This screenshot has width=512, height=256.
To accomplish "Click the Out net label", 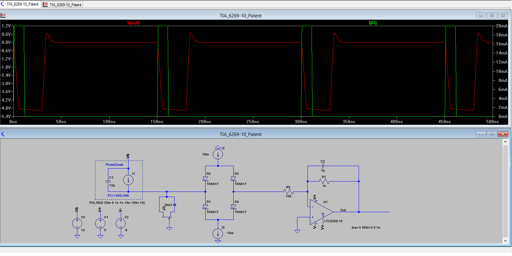I will pyautogui.click(x=343, y=210).
